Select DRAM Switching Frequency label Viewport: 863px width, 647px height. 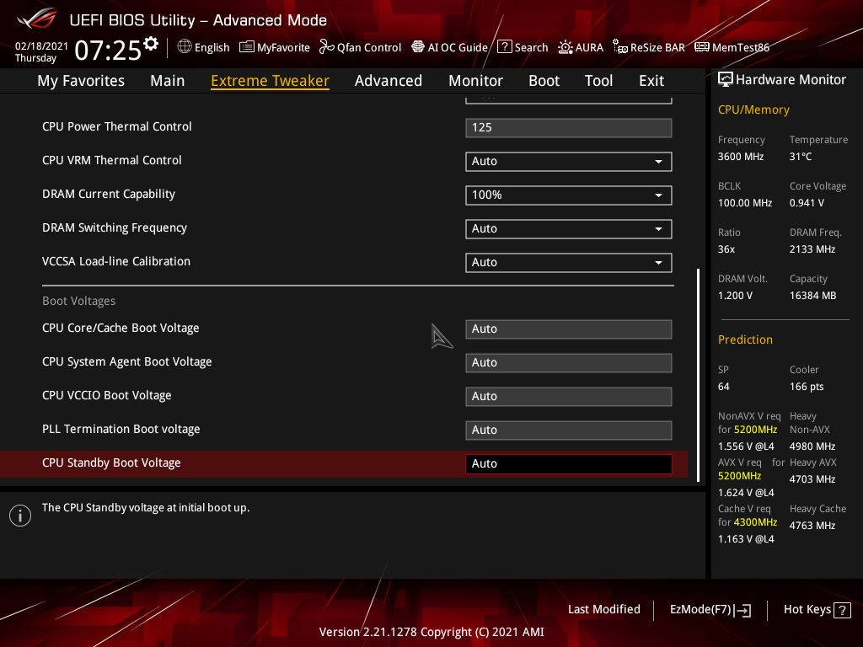coord(115,227)
